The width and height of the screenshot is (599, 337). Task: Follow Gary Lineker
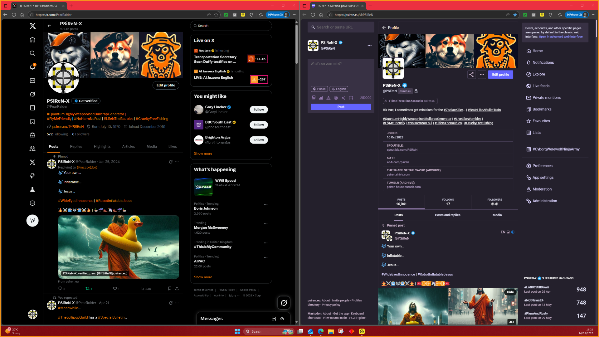(x=259, y=110)
